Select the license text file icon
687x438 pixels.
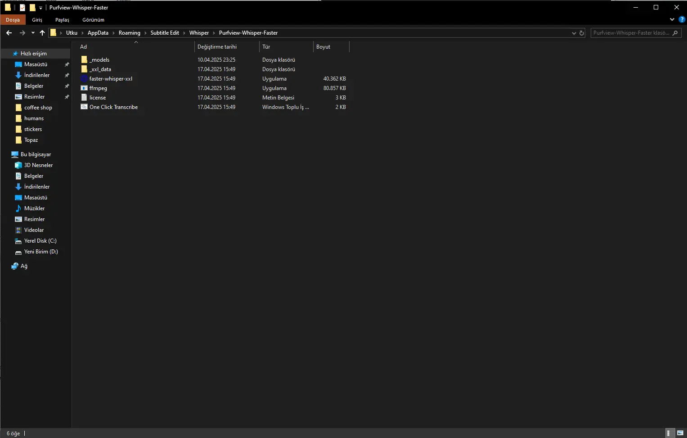pyautogui.click(x=84, y=98)
